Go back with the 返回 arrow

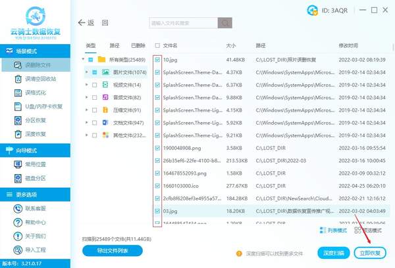coord(86,23)
